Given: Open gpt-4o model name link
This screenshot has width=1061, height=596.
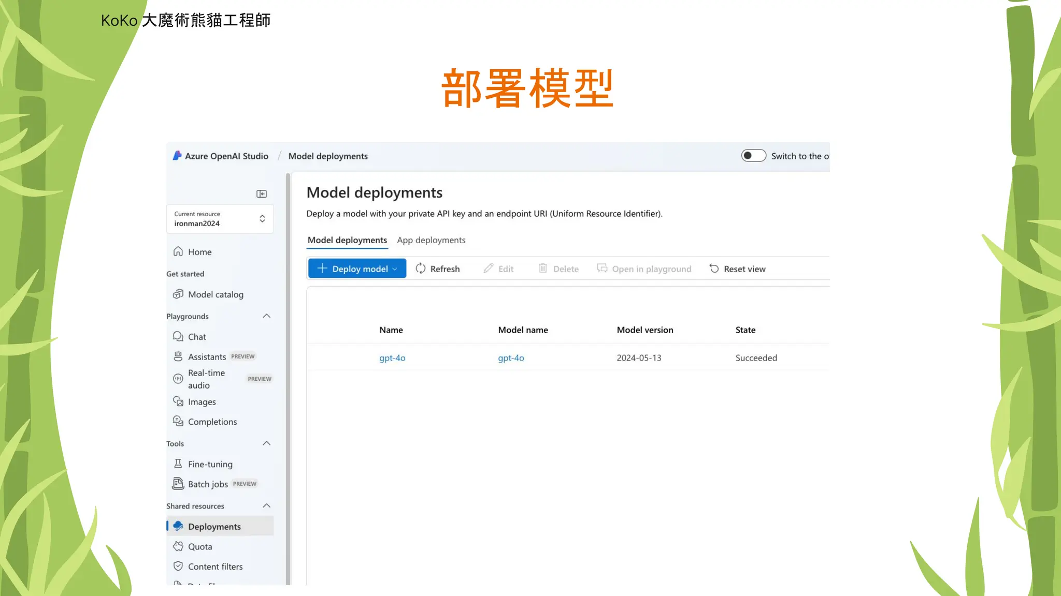Looking at the screenshot, I should (511, 357).
